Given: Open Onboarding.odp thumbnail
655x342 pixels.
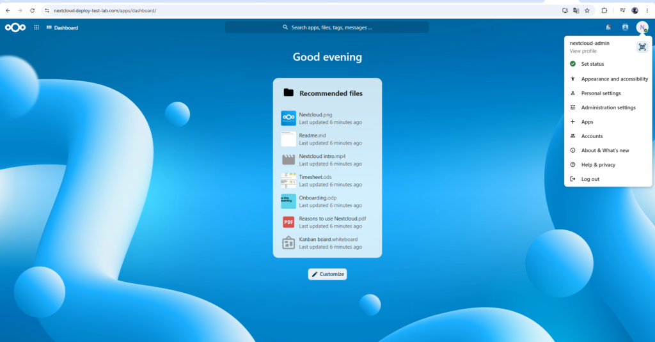Looking at the screenshot, I should coord(288,201).
